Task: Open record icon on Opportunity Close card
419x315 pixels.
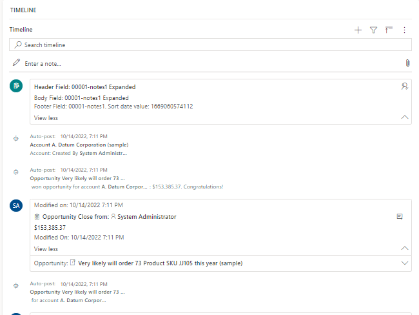Action: click(x=400, y=217)
